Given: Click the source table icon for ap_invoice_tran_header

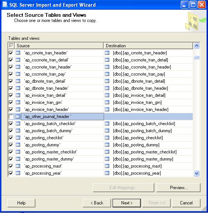Looking at the screenshot, I should [18, 109].
